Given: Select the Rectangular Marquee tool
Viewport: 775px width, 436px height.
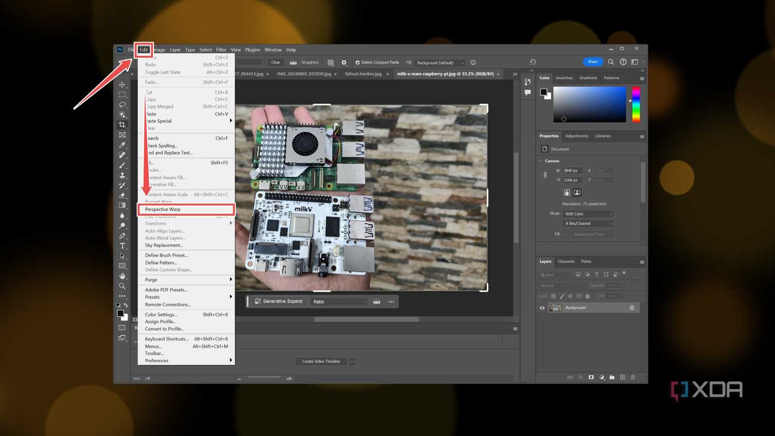Looking at the screenshot, I should coord(122,95).
